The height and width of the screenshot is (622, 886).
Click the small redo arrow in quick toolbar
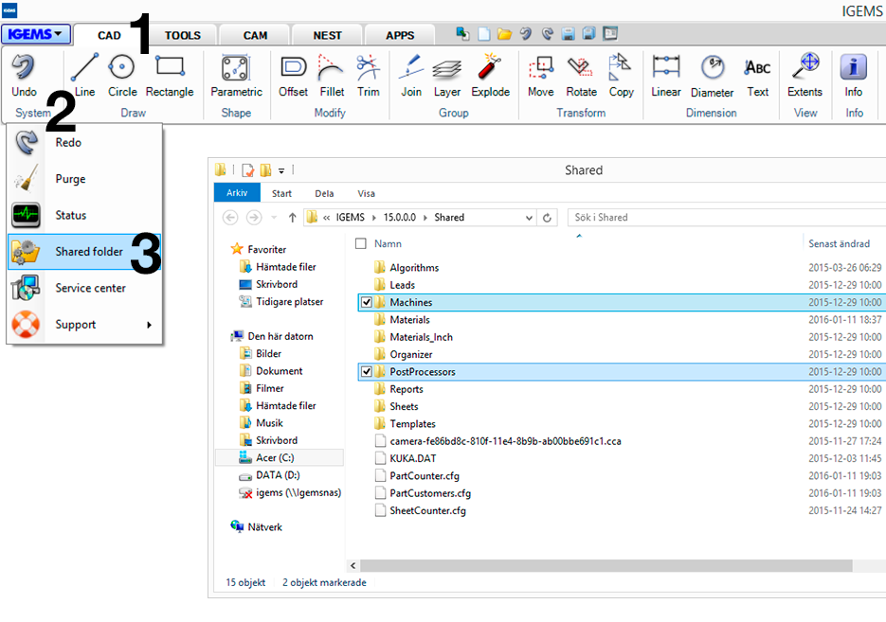point(547,34)
